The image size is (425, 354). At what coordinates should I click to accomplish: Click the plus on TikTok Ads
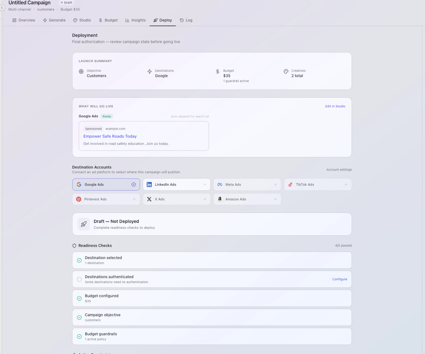point(346,185)
